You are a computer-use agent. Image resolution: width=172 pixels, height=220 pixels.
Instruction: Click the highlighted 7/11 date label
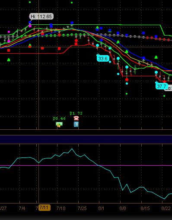pyautogui.click(x=45, y=208)
